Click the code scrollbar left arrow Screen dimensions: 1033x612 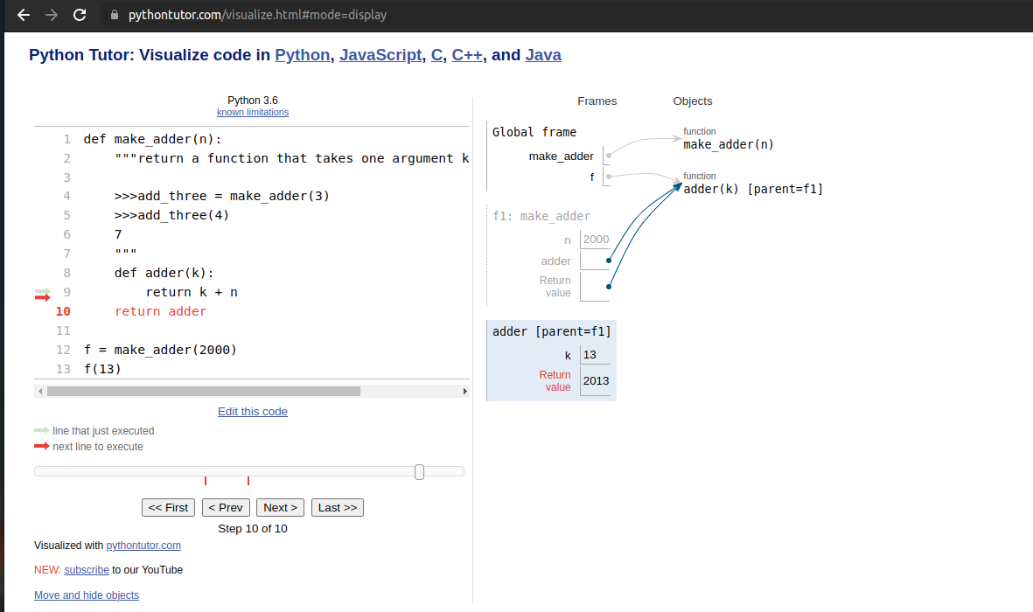coord(38,391)
